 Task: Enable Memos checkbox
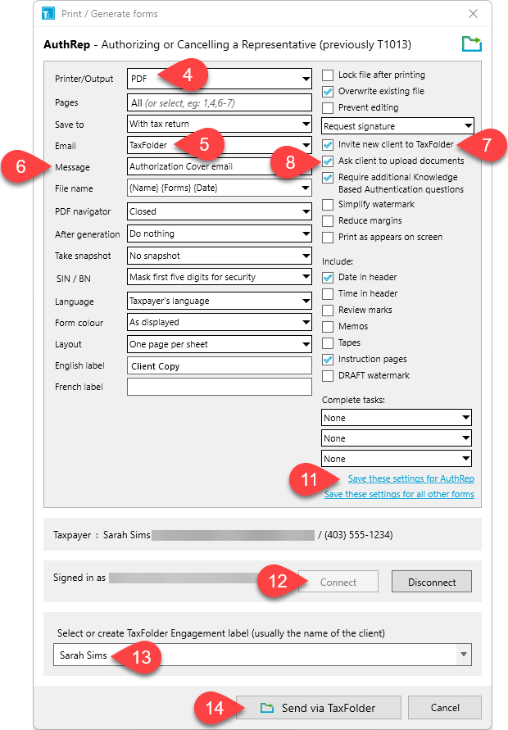328,326
